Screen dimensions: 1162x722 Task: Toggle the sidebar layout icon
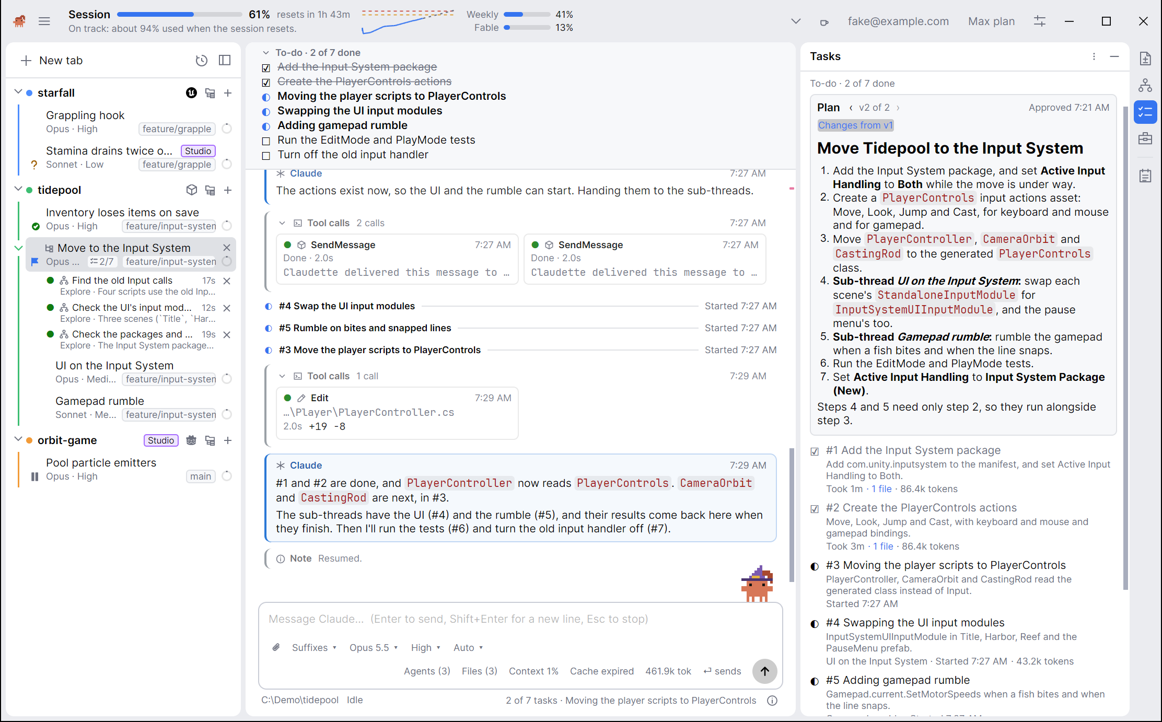225,61
